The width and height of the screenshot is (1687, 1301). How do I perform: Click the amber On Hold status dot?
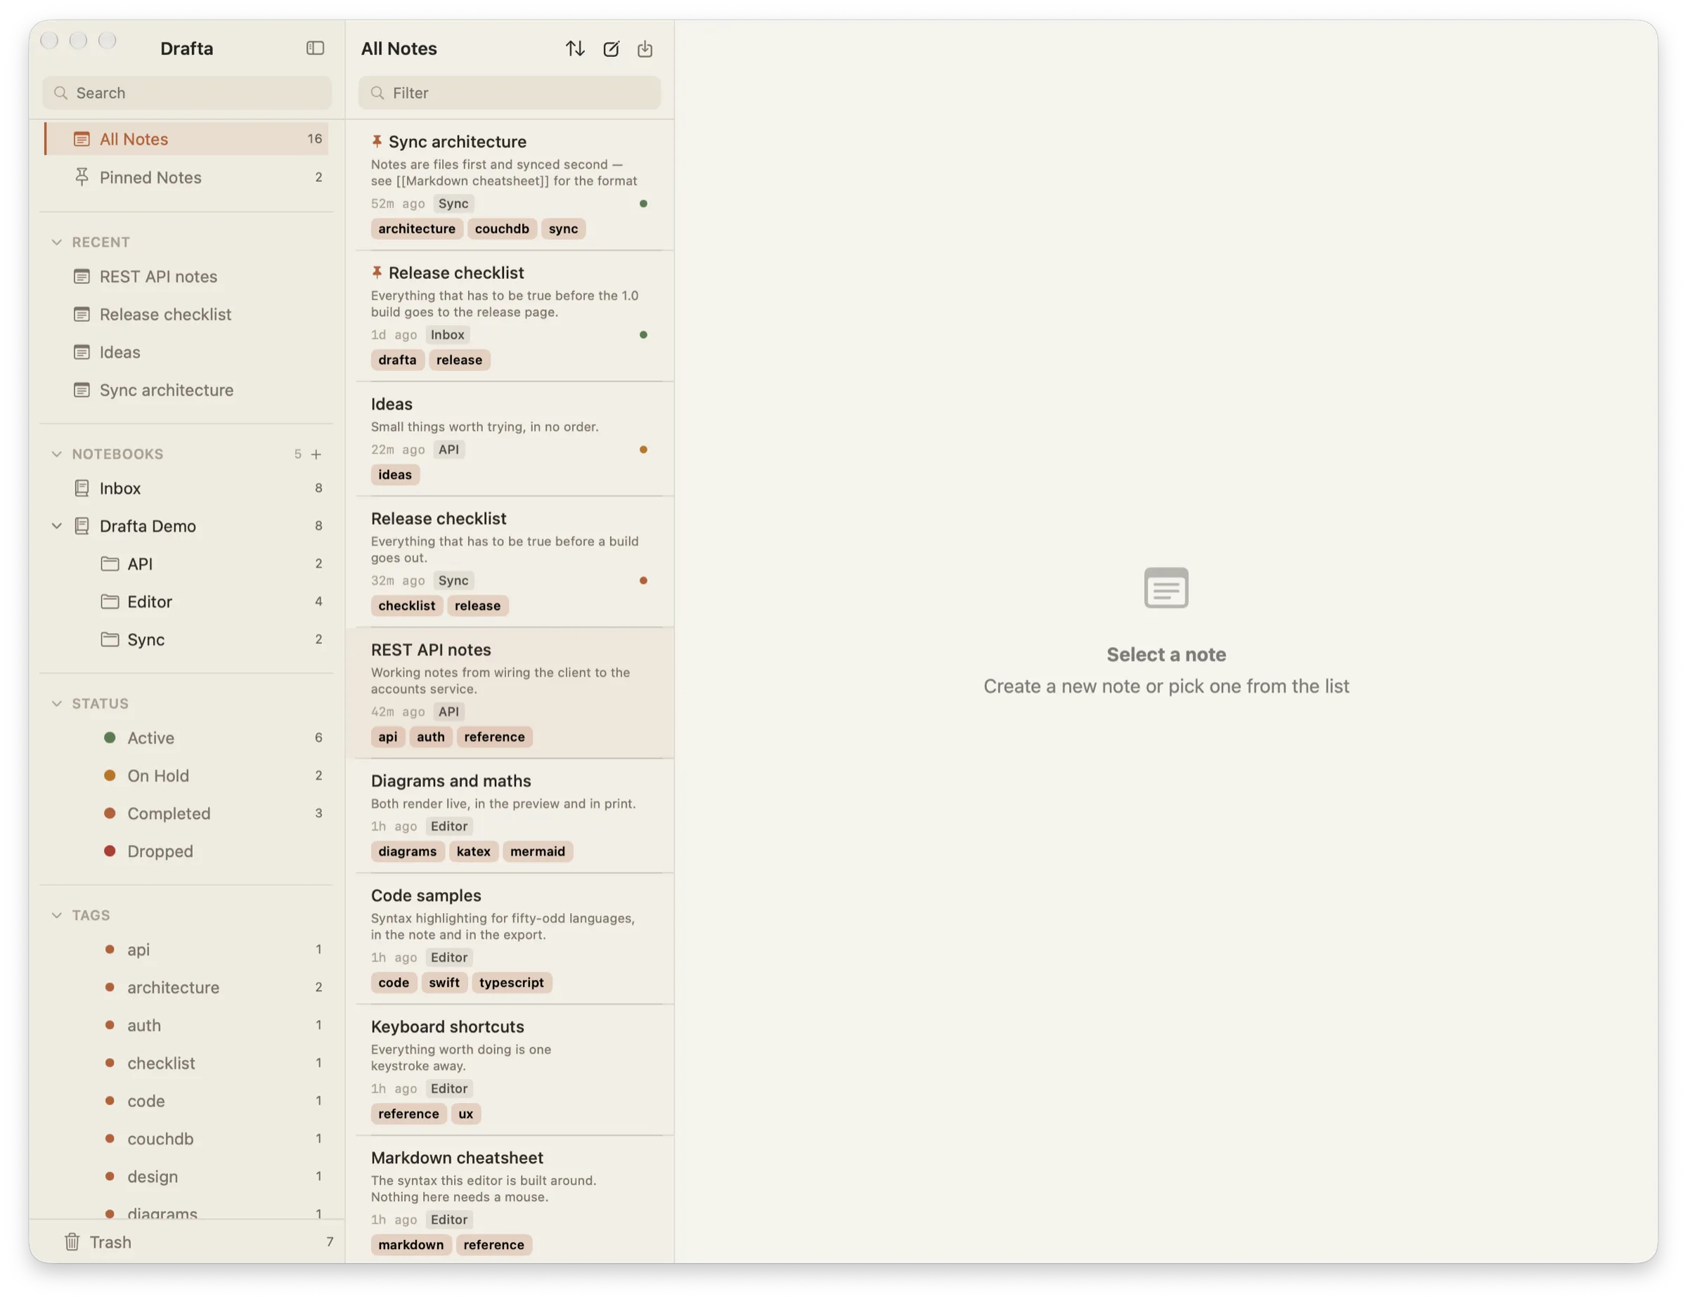[x=110, y=776]
